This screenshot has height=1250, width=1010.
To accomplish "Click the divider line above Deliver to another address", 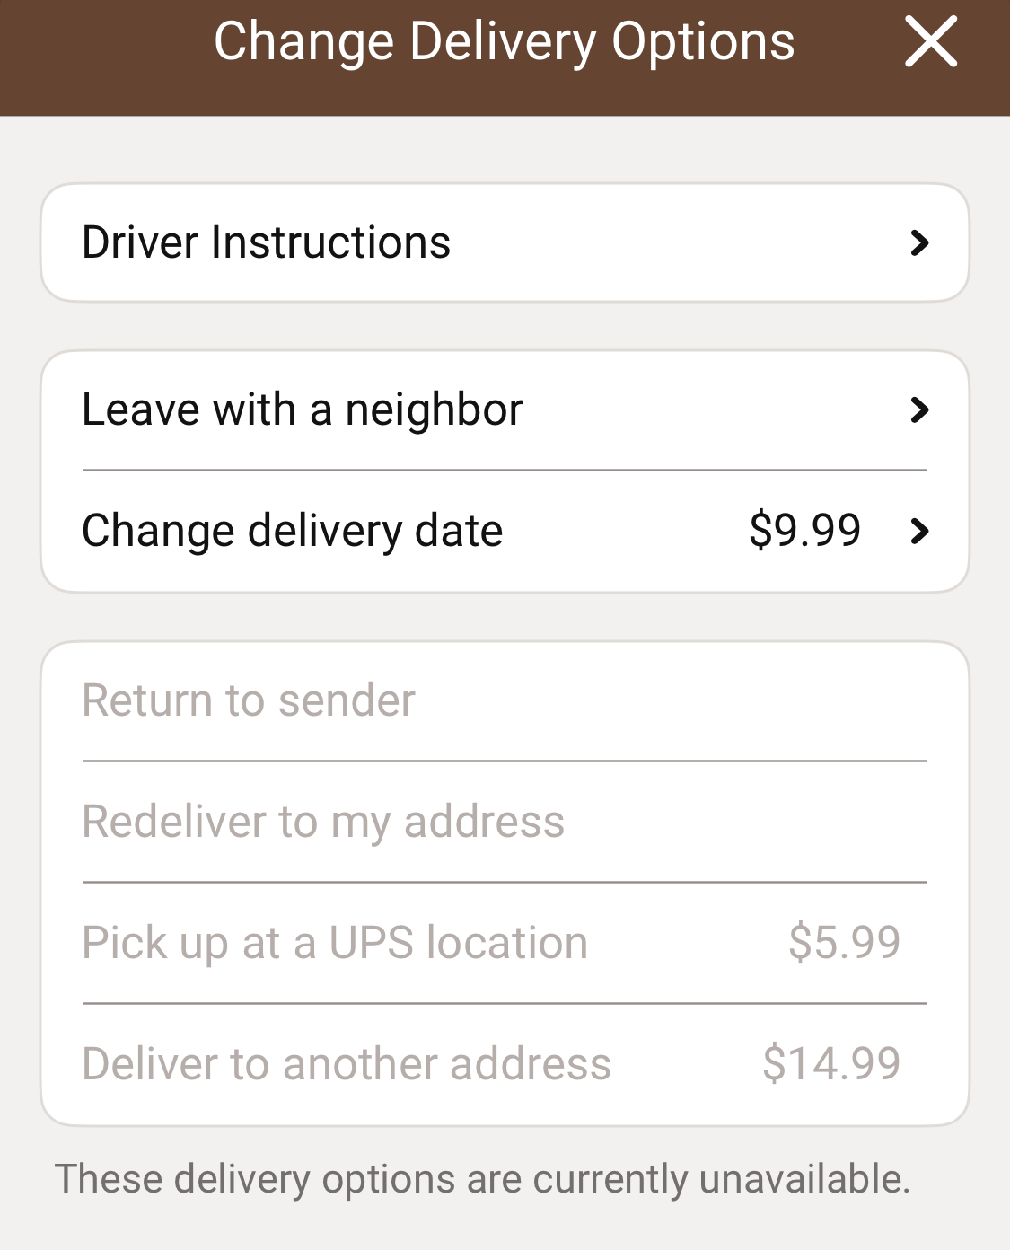I will pos(505,1004).
